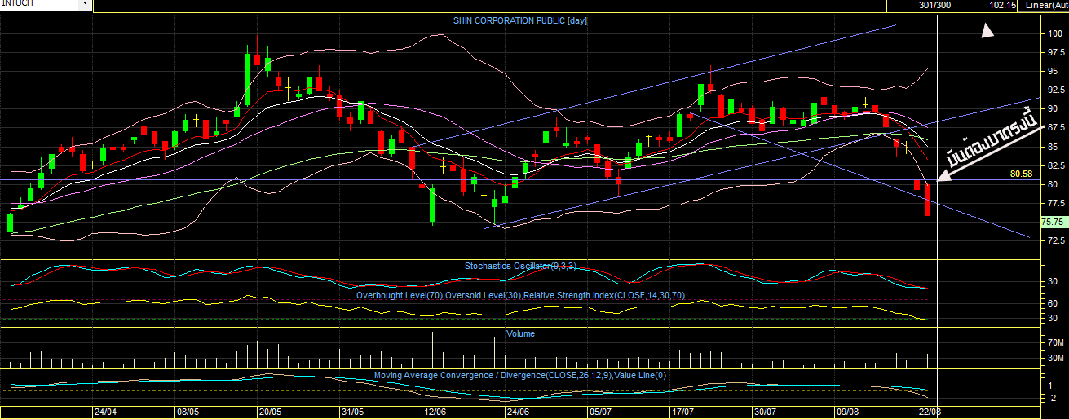Image resolution: width=1069 pixels, height=419 pixels.
Task: Click the 24/06 date on the time axis
Action: pos(518,412)
